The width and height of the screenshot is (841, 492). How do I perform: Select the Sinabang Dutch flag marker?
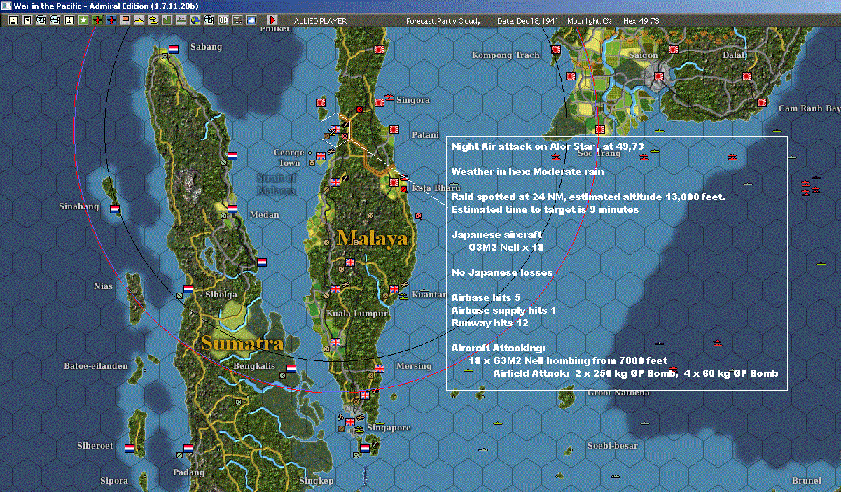coord(116,208)
